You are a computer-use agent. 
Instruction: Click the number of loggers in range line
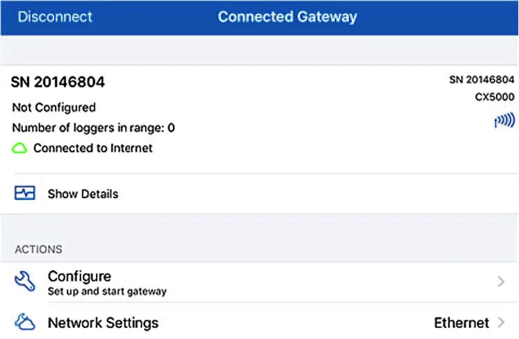point(93,128)
